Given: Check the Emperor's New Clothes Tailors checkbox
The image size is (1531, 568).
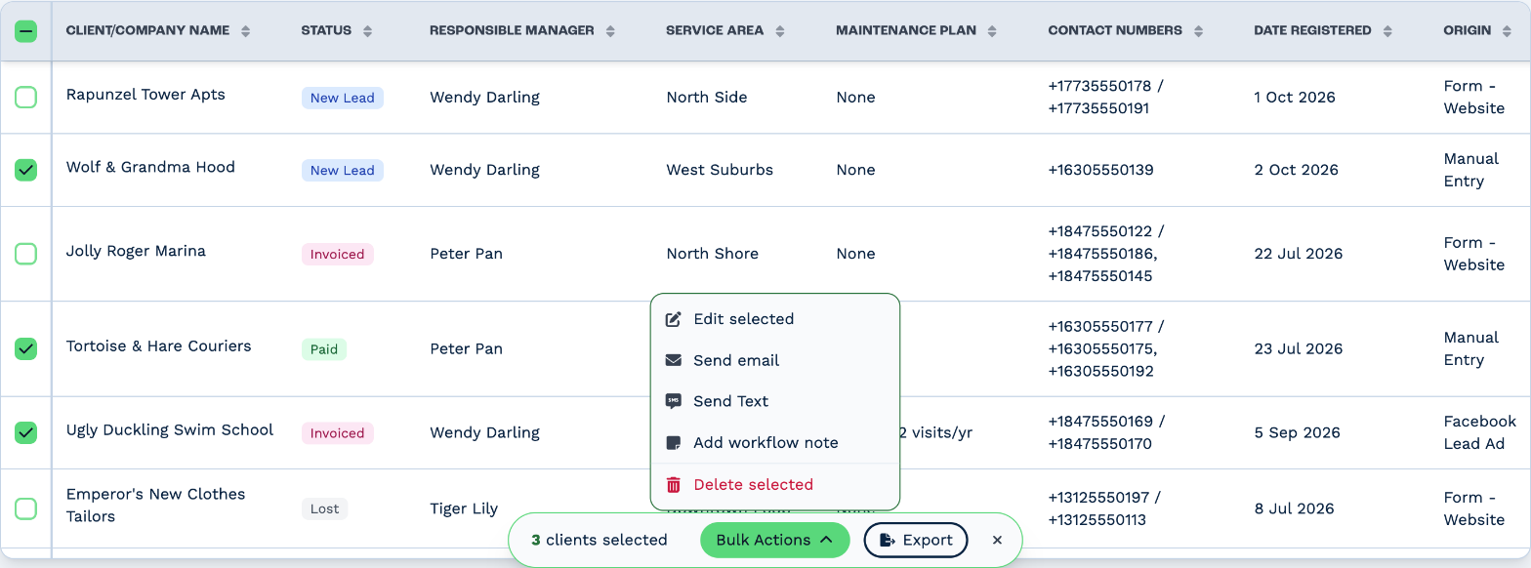Looking at the screenshot, I should coord(26,508).
